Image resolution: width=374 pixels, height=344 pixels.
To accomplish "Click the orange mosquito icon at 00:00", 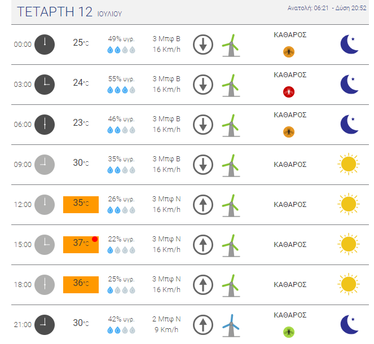I will tap(289, 52).
